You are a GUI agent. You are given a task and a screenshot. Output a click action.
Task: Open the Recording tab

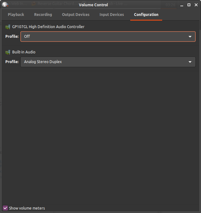43,15
